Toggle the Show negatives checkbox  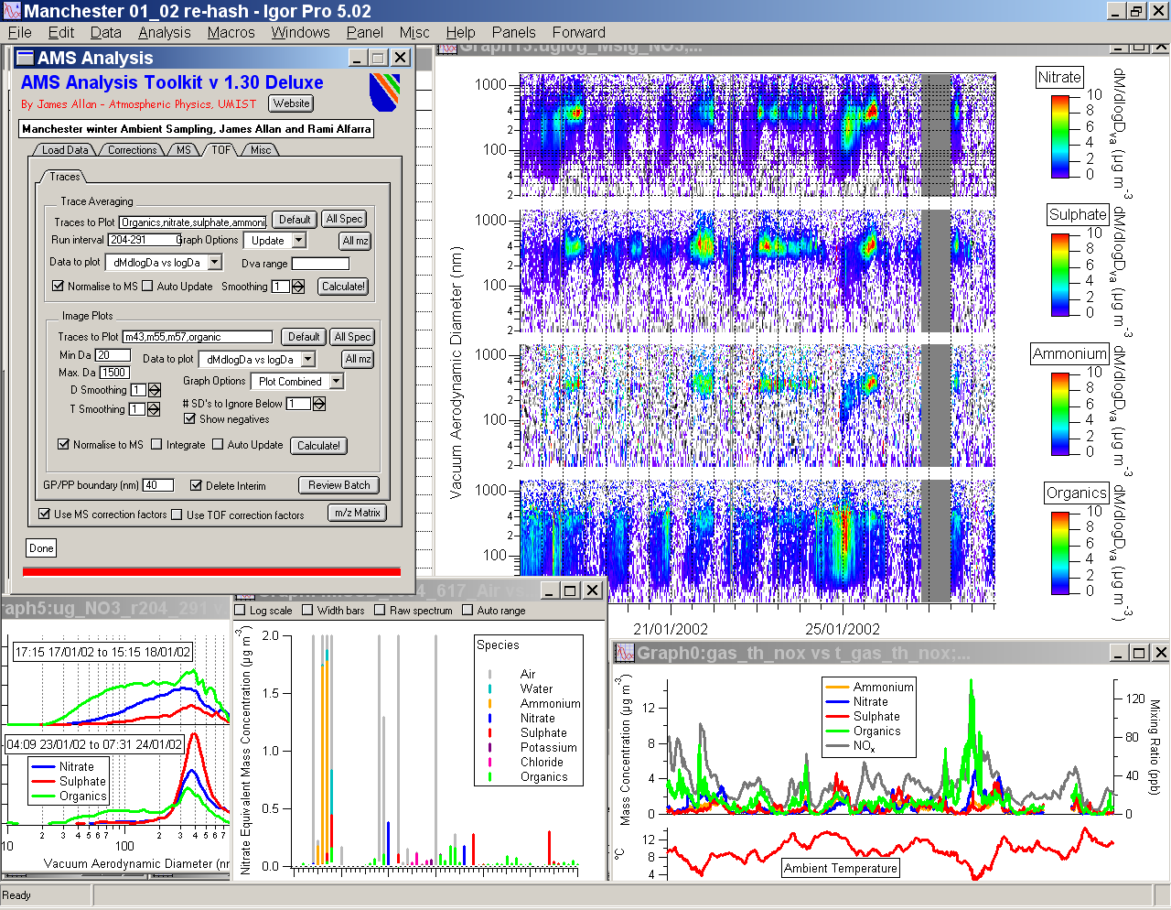189,419
